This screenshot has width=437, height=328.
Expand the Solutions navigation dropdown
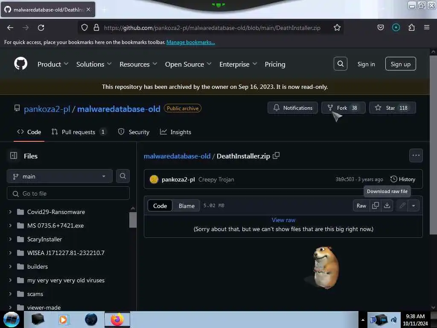(x=94, y=64)
